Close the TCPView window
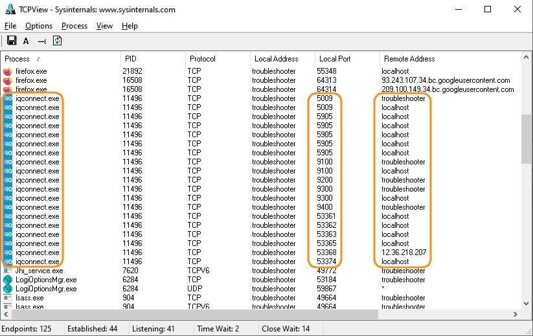 tap(517, 9)
